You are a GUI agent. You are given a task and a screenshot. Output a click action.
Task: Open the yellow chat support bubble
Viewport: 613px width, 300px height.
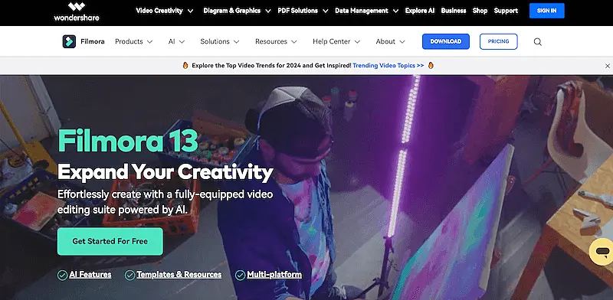[x=602, y=252]
